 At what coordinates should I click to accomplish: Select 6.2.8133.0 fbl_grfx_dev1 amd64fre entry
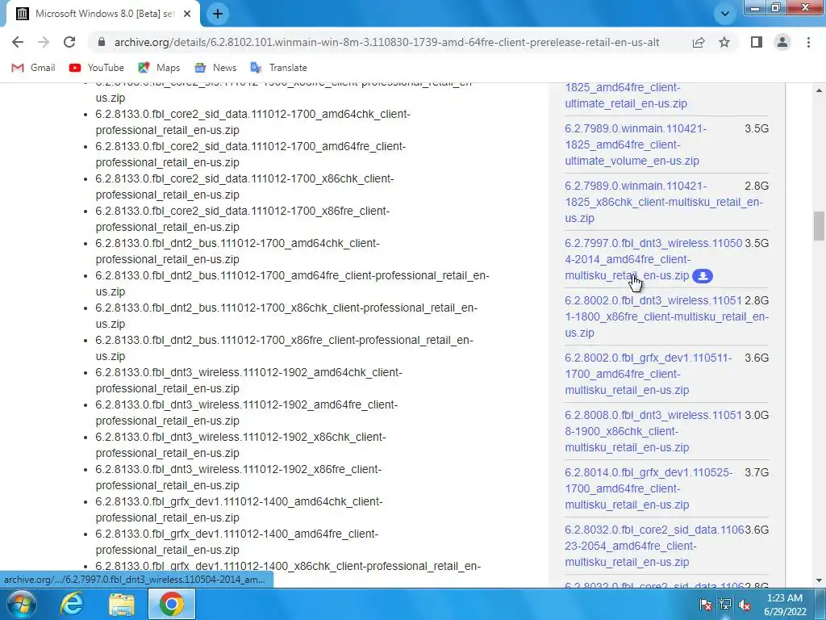[237, 542]
